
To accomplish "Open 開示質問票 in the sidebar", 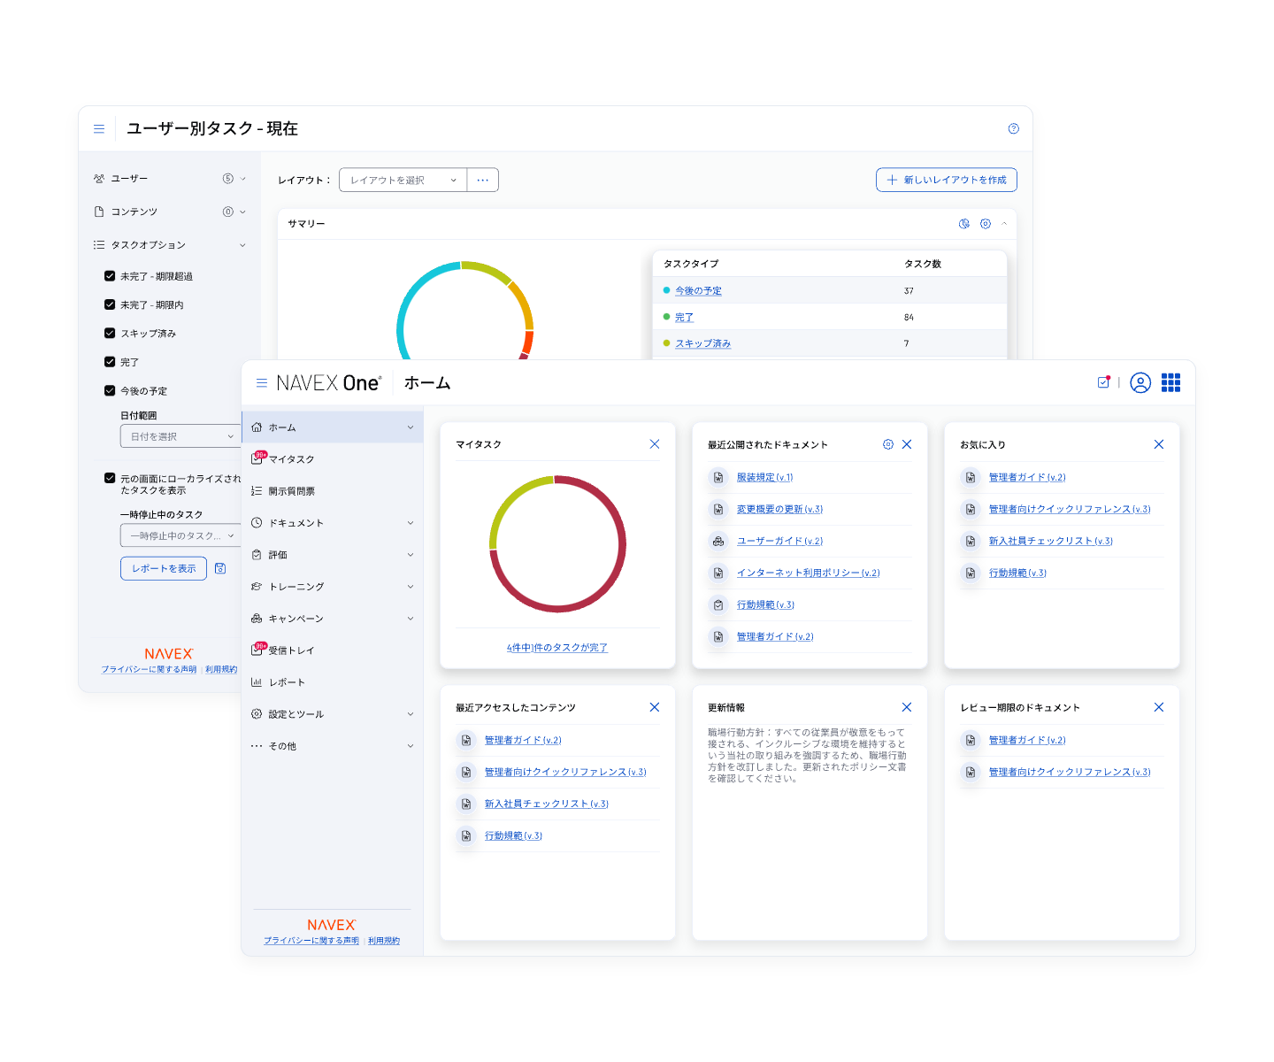I will coord(333,491).
